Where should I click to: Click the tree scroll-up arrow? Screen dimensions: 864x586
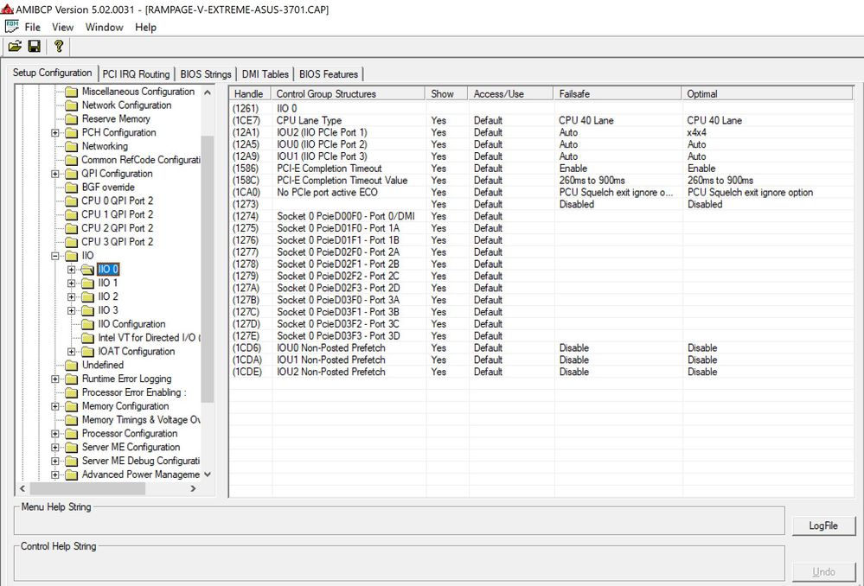point(208,92)
